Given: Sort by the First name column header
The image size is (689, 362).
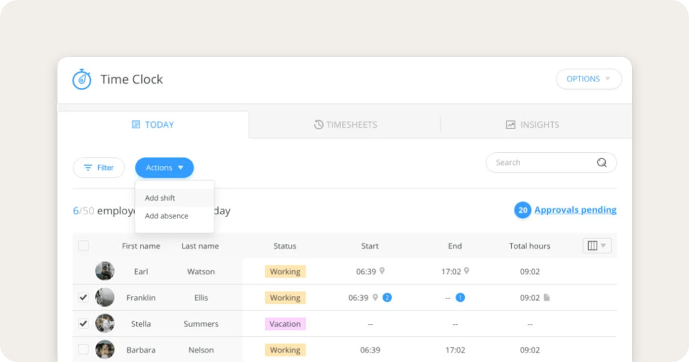Looking at the screenshot, I should click(141, 246).
